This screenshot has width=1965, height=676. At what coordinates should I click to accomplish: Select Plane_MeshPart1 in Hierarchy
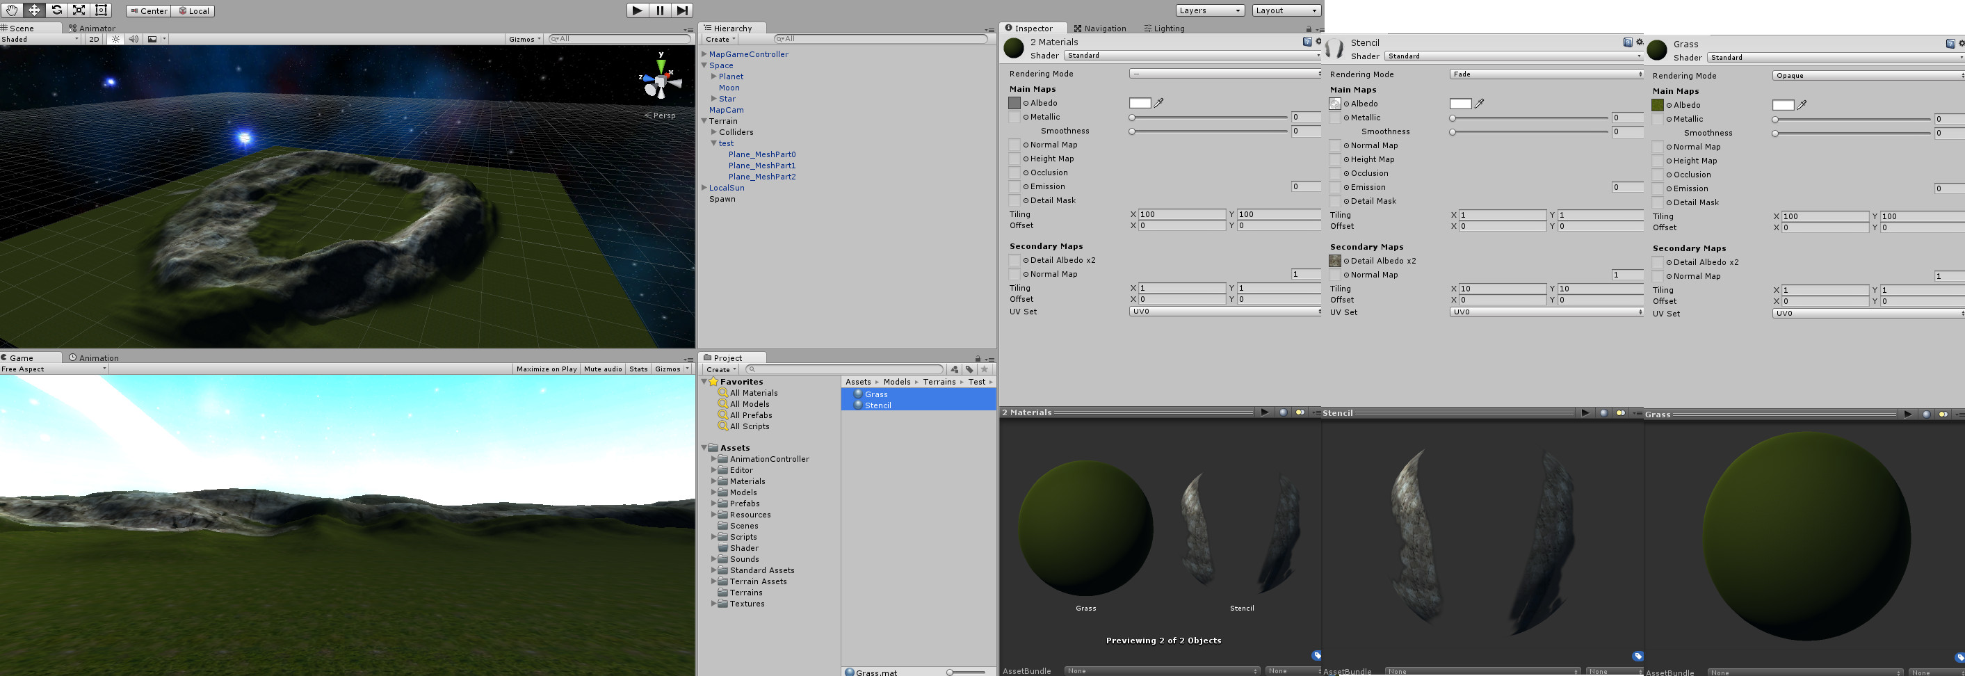click(x=761, y=166)
